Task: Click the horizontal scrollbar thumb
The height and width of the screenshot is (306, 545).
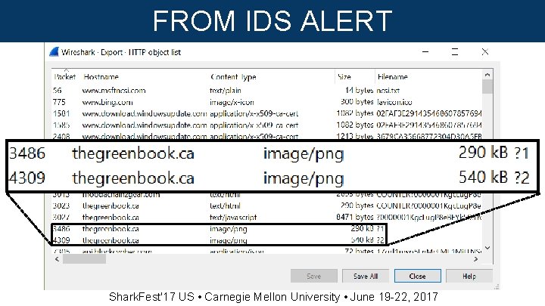Action: [84, 259]
